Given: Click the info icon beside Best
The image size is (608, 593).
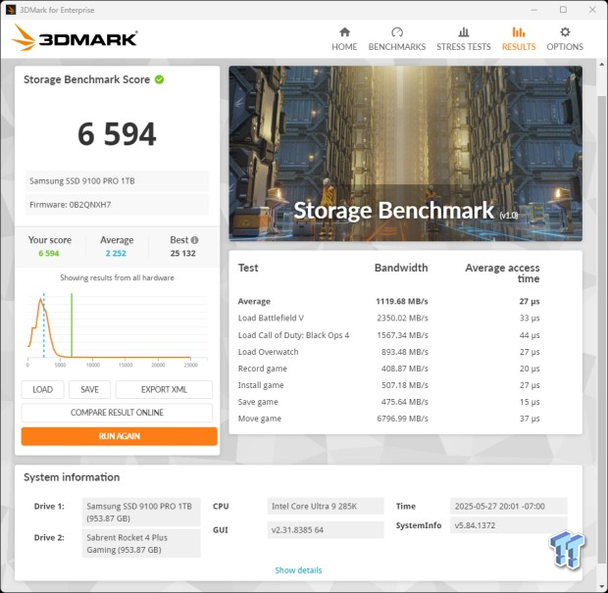Looking at the screenshot, I should 194,240.
